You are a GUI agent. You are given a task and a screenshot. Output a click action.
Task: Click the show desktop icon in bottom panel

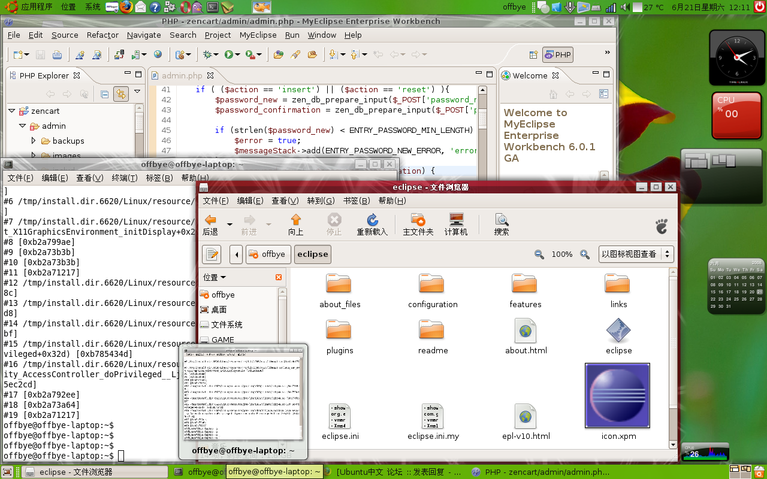(7, 472)
